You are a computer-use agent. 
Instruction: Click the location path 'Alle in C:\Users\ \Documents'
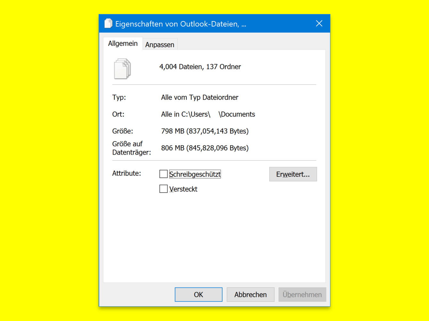(x=208, y=114)
